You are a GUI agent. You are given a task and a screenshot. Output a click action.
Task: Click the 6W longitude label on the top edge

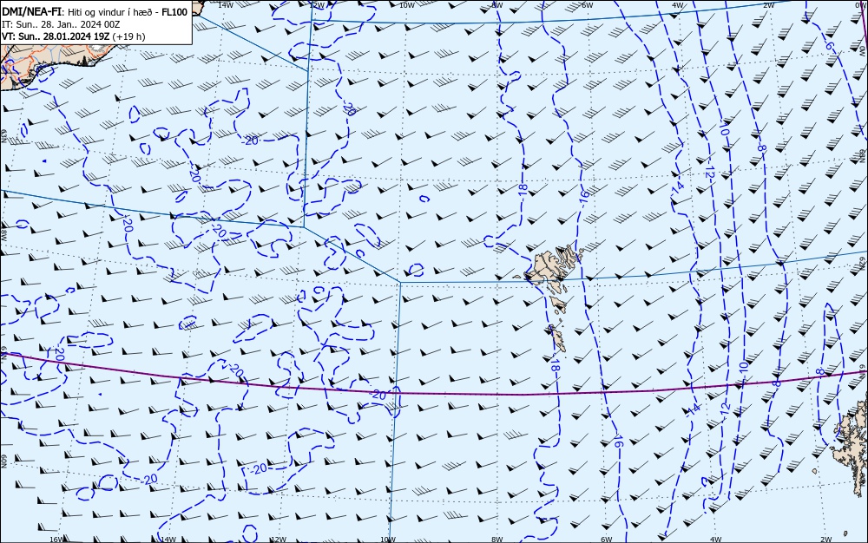click(588, 5)
